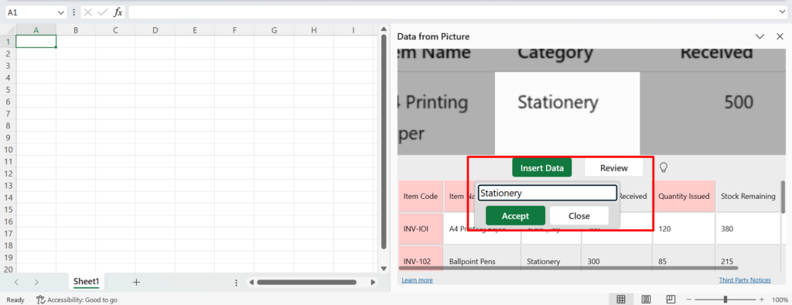The height and width of the screenshot is (305, 792).
Task: Select column I header
Action: coord(353,30)
